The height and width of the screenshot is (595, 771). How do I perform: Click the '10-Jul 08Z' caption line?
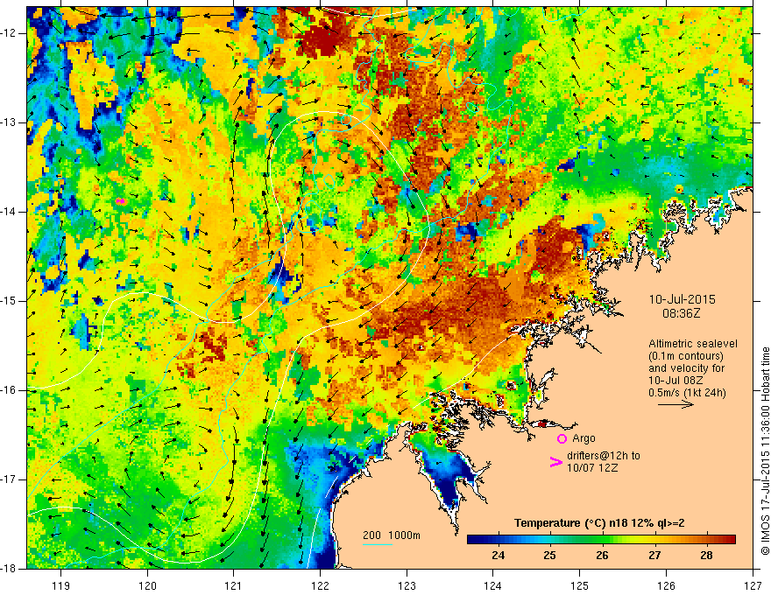point(676,381)
